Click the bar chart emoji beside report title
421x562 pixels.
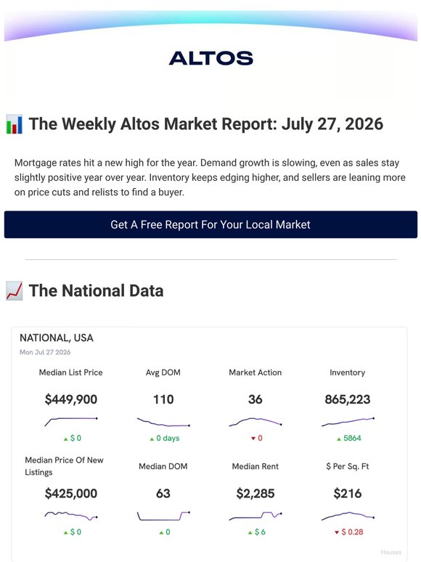(x=15, y=124)
